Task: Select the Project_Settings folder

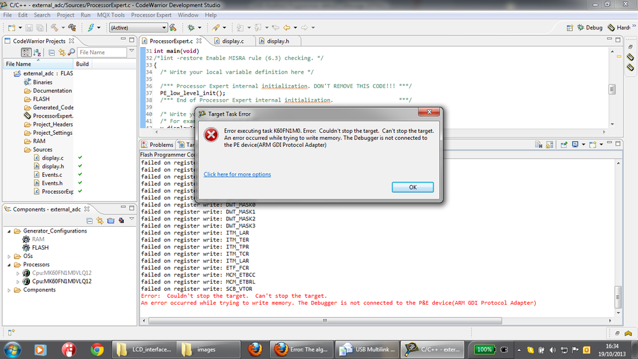Action: point(52,133)
